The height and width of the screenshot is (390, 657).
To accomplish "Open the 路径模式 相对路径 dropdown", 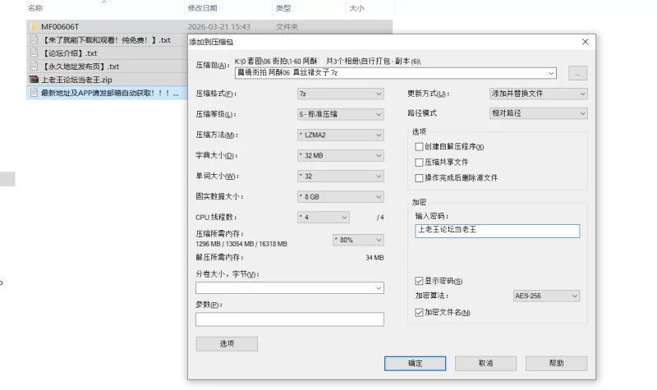I will [x=539, y=113].
